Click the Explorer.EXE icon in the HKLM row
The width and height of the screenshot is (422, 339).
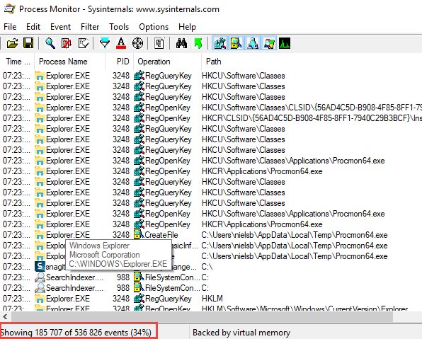(x=40, y=299)
